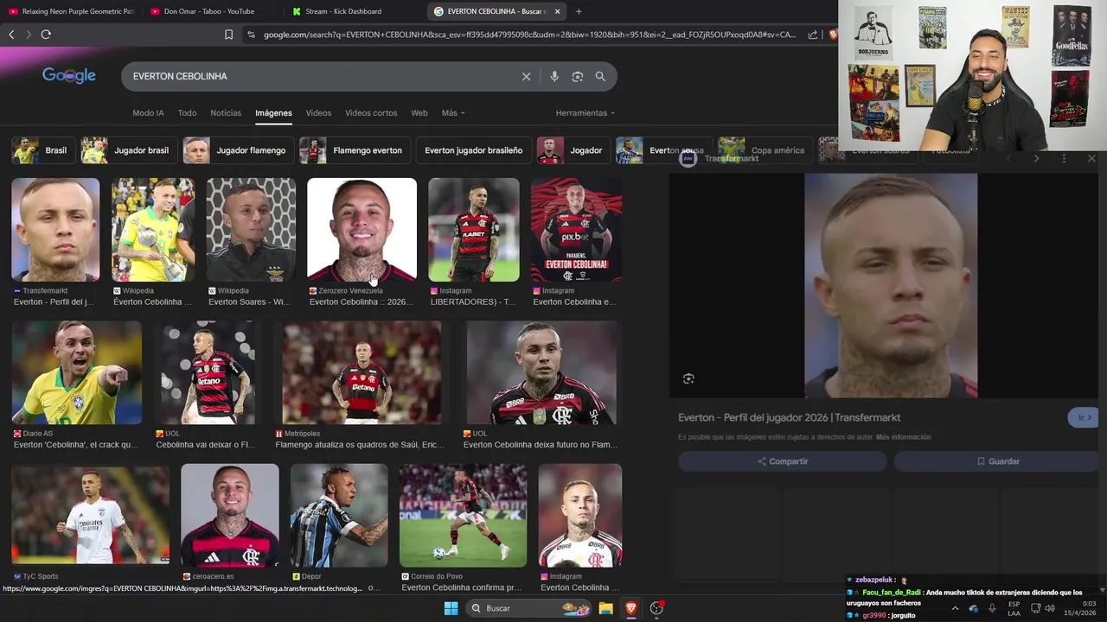
Task: Filter images by Flamengo everton chip
Action: [x=354, y=150]
